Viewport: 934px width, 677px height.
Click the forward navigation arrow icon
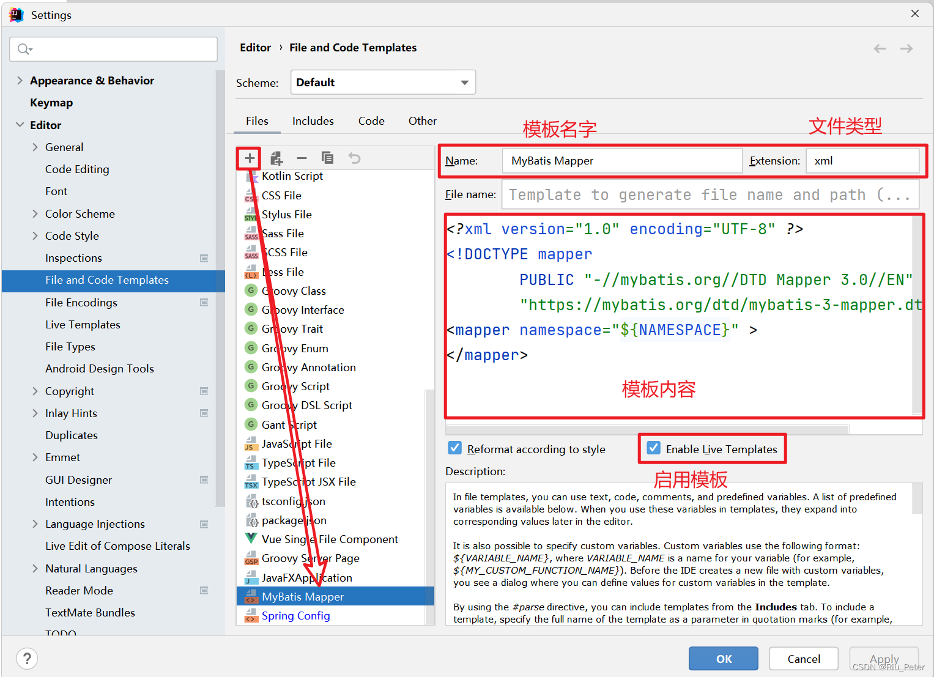[906, 48]
